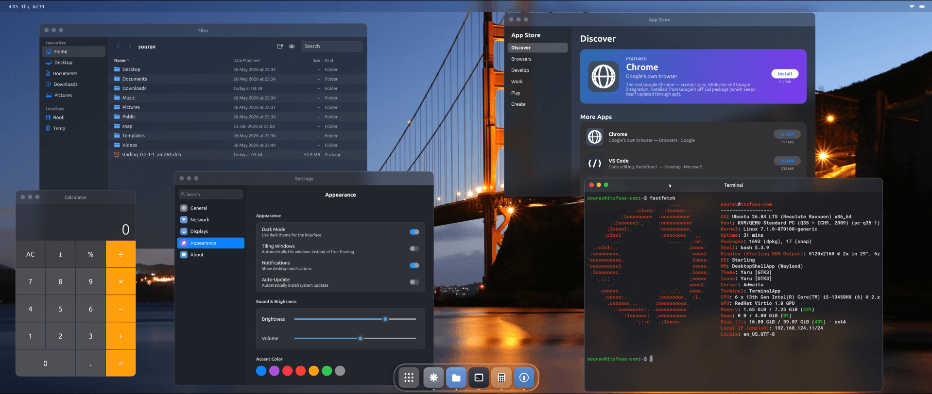Click the VS Code app icon
The image size is (932, 394).
tap(595, 164)
